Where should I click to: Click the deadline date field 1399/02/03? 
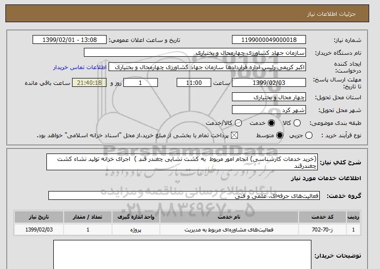pos(269,82)
